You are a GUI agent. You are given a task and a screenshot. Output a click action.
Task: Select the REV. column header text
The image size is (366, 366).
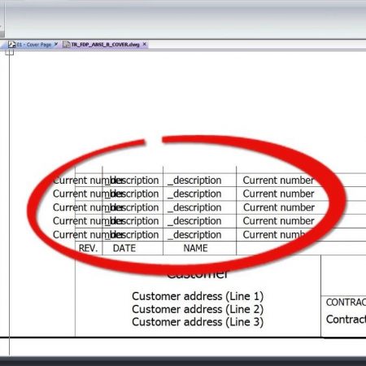[x=88, y=248]
